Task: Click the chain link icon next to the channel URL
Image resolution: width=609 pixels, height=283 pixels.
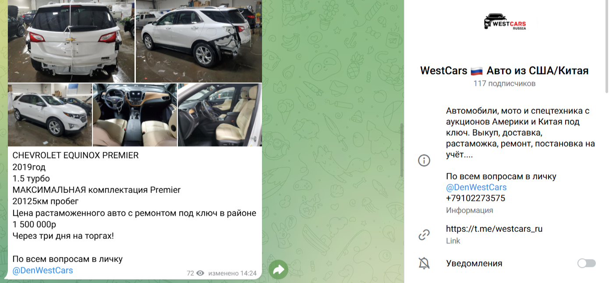Action: [x=424, y=235]
